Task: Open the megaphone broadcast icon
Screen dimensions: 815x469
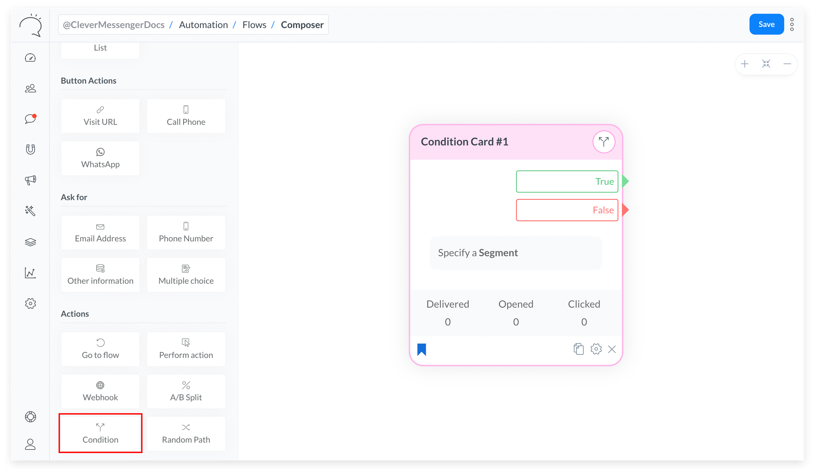Action: click(x=30, y=180)
